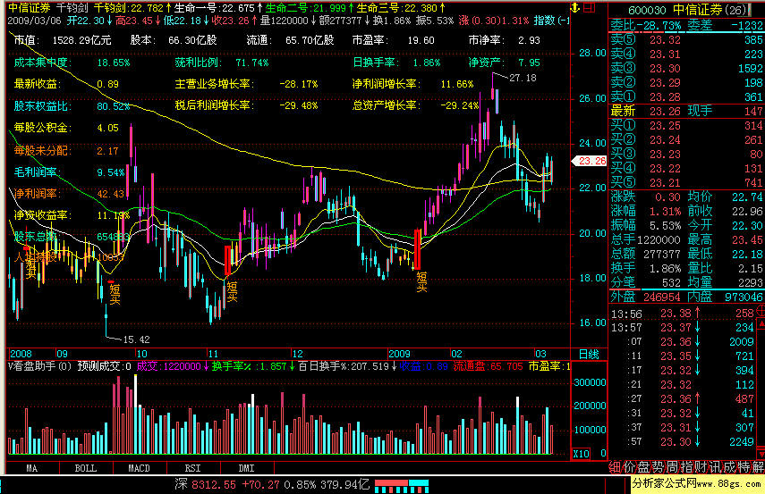Click the 13:56 tick row at 23.38
765x494 pixels.
pyautogui.click(x=683, y=314)
